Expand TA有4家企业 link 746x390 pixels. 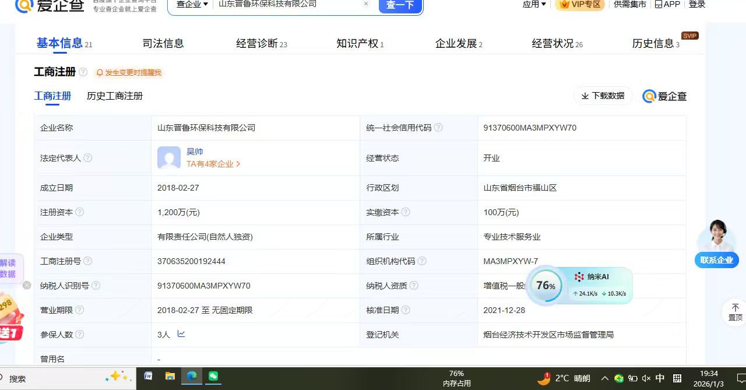point(213,164)
